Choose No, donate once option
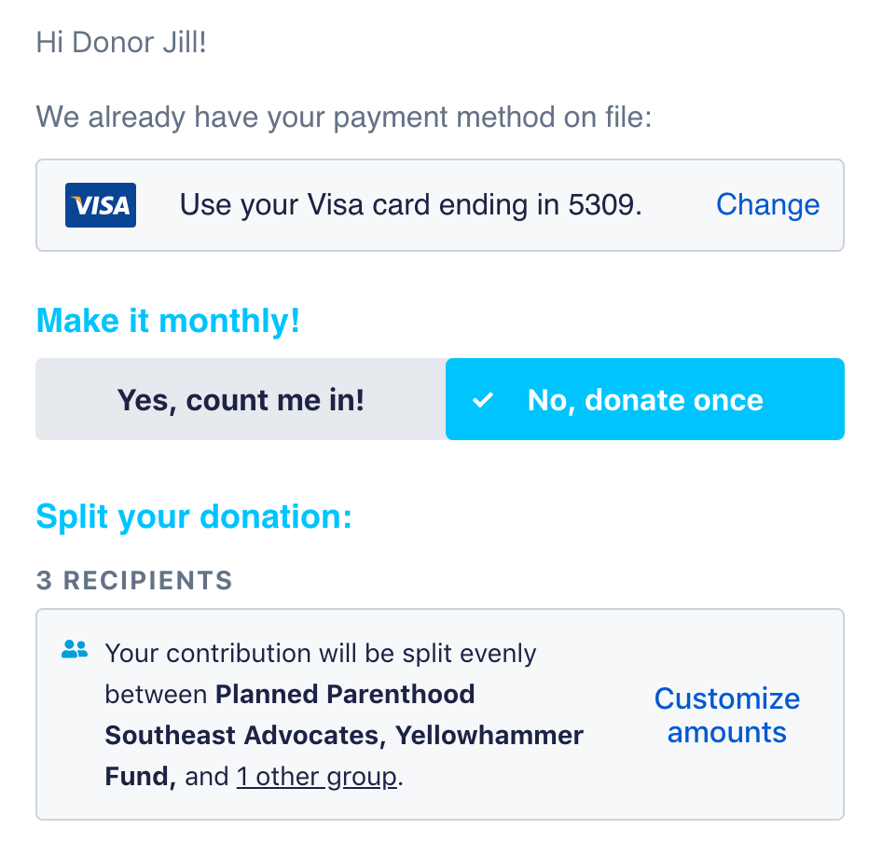 645,399
